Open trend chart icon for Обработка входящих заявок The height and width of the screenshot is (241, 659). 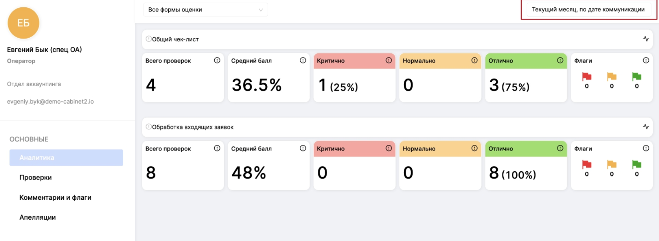(646, 127)
